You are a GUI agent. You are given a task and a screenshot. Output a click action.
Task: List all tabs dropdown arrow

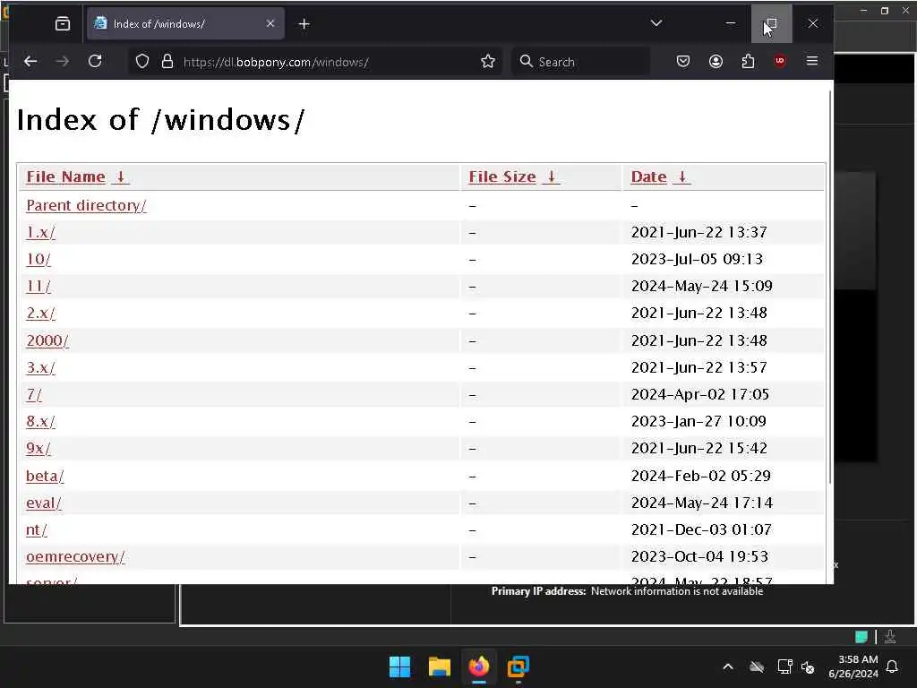point(656,23)
